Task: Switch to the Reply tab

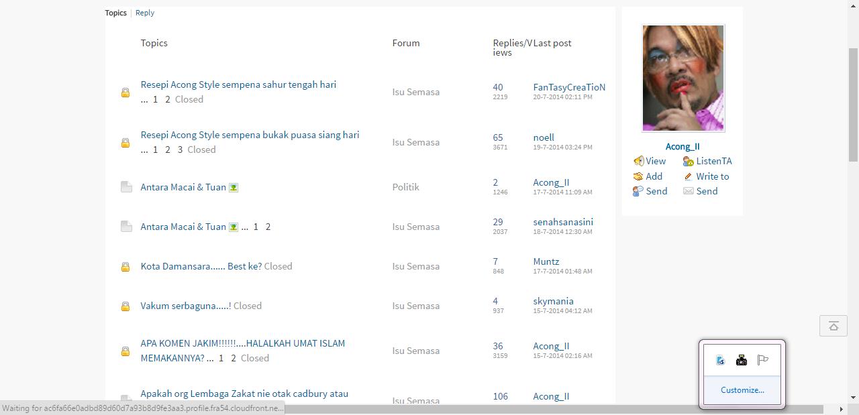Action: [x=144, y=13]
